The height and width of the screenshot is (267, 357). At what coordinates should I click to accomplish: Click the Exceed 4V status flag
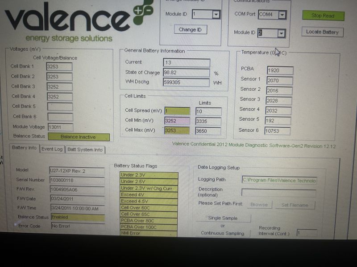tap(149, 195)
